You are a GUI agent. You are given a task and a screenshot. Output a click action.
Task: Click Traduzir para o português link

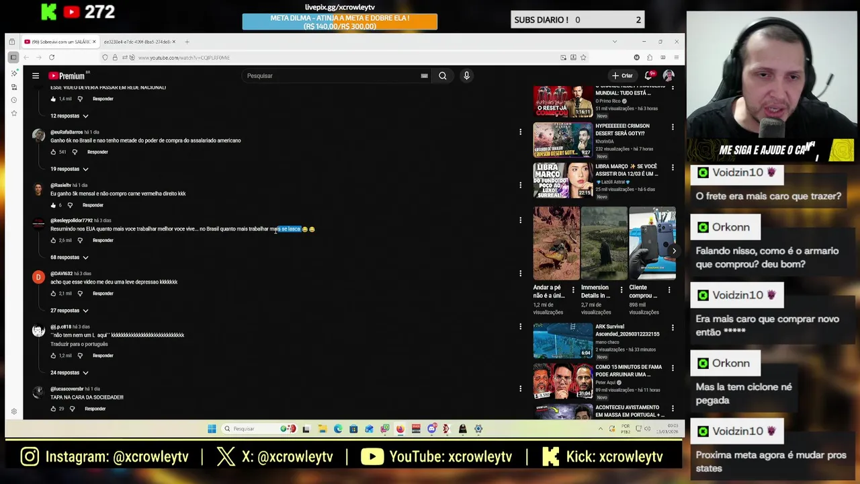click(79, 344)
